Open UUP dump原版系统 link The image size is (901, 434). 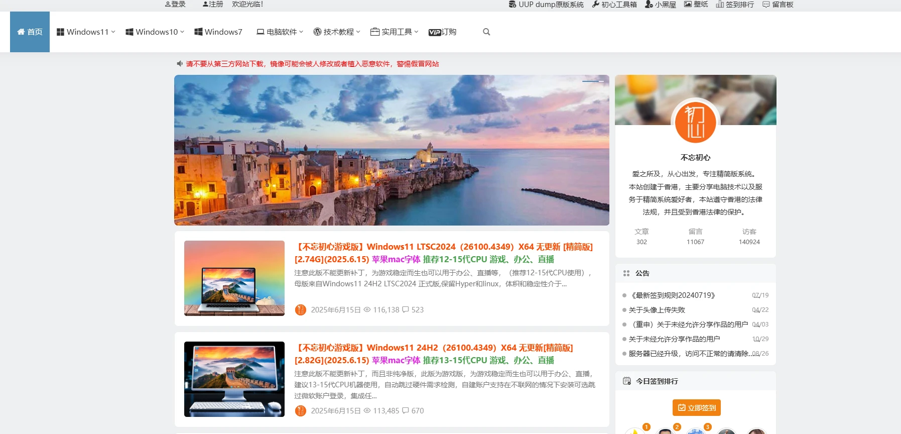546,4
